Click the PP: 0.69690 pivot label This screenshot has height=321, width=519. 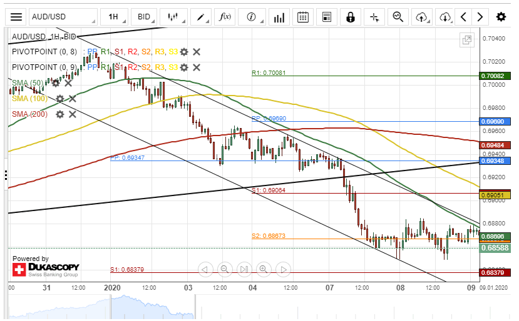[269, 118]
